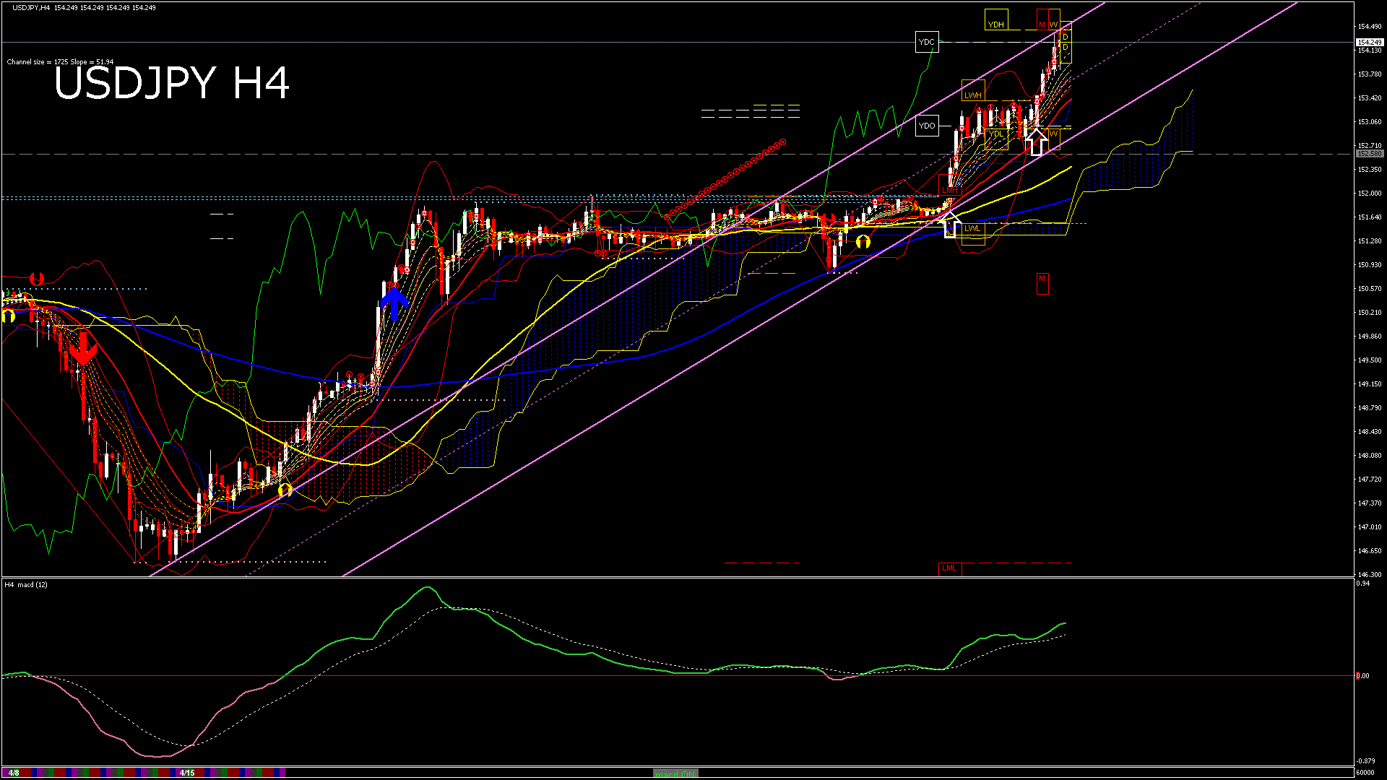Select white up arrow beside LWL label

951,225
